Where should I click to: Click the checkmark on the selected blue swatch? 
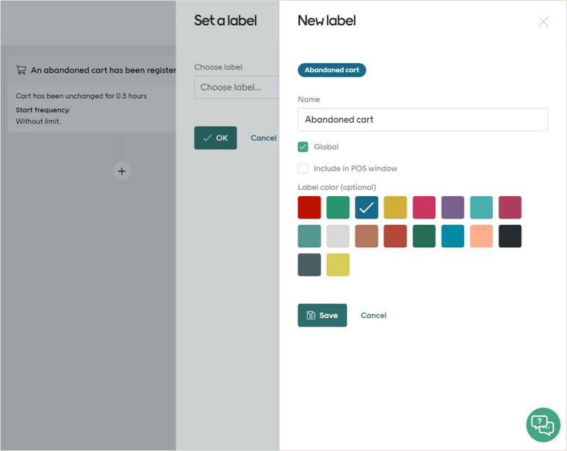coord(366,207)
